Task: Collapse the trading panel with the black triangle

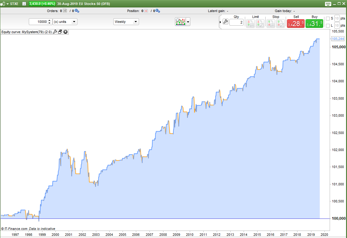Action: (220, 22)
